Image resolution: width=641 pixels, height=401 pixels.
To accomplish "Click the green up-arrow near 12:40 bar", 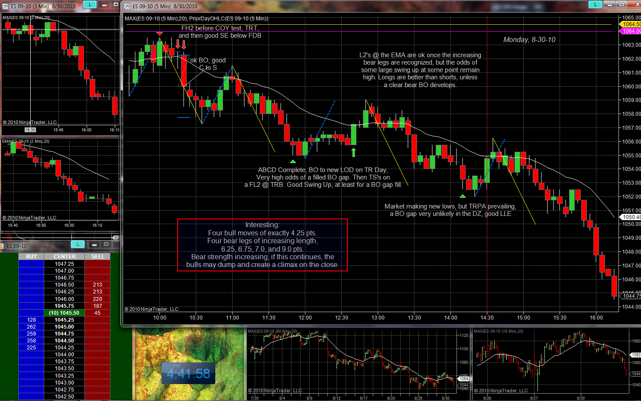I will [353, 152].
